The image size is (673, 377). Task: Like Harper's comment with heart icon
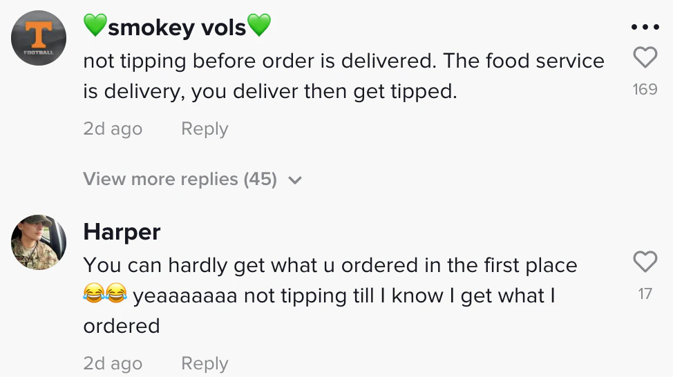point(645,262)
